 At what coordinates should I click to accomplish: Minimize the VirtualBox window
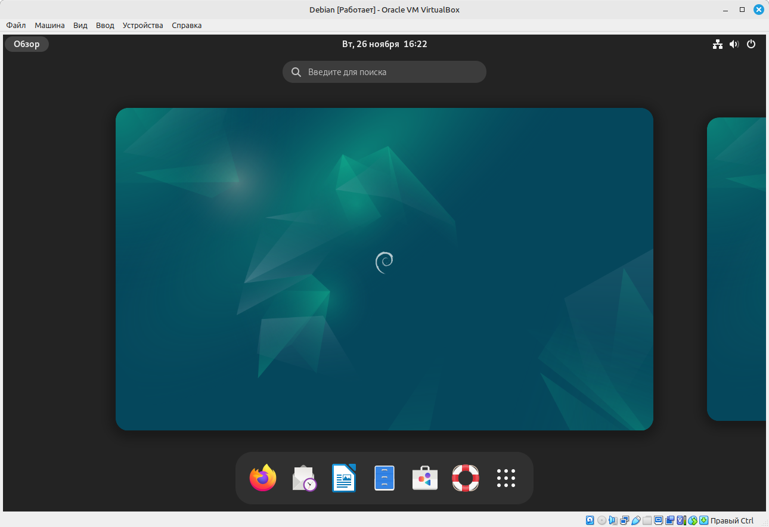726,10
